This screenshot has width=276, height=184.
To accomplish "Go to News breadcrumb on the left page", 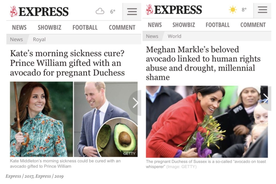I will pos(16,40).
